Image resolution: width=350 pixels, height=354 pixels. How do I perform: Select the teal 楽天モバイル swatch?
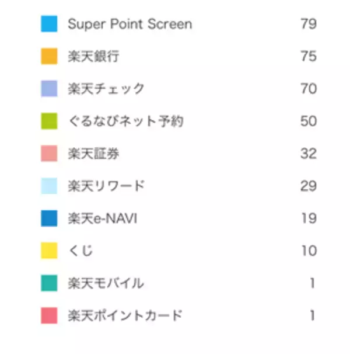(x=49, y=283)
